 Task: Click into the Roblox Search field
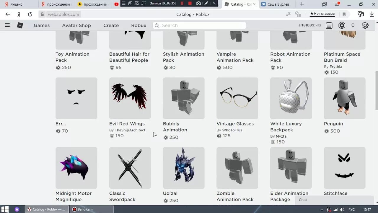click(199, 25)
